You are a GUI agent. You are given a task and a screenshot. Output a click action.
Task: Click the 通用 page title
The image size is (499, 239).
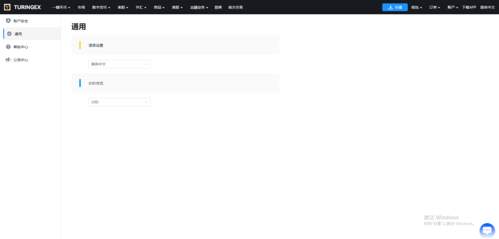click(78, 27)
